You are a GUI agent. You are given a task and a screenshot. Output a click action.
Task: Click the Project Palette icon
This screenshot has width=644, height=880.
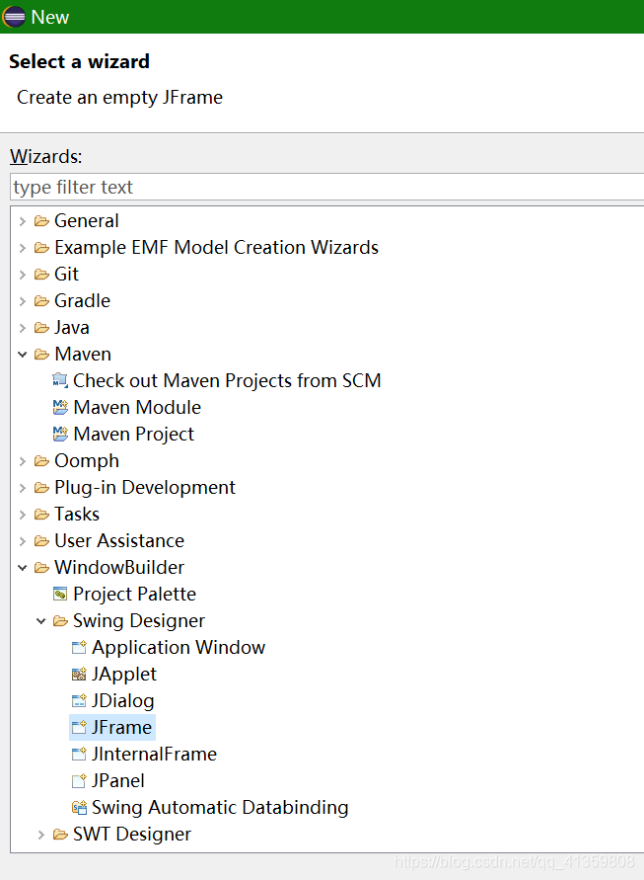60,595
